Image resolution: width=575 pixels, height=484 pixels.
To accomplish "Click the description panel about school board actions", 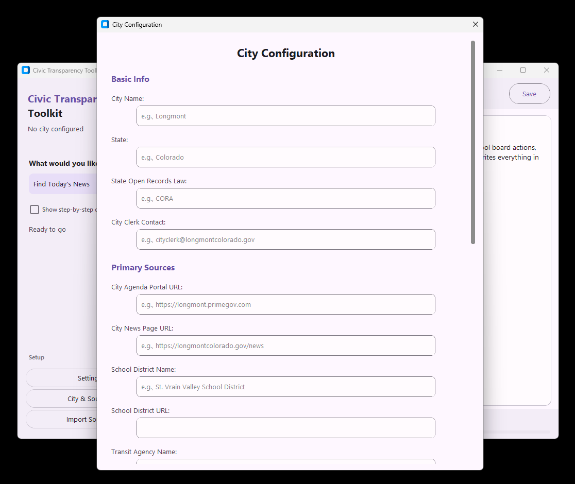I will coord(515,152).
